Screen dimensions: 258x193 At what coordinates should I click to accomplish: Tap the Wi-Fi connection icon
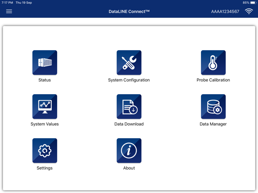click(249, 11)
